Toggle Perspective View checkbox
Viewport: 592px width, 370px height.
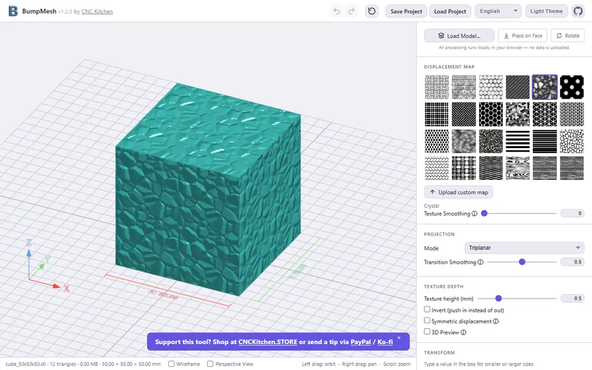[x=210, y=364]
